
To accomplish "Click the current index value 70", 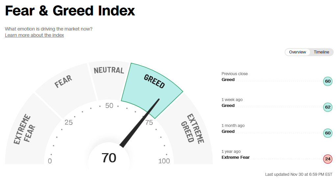I will click(109, 158).
